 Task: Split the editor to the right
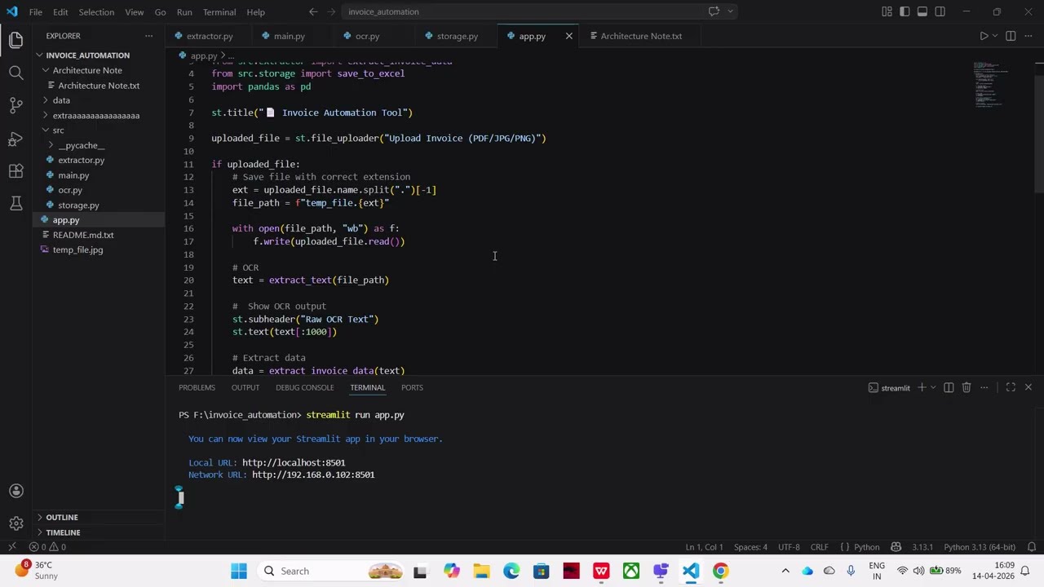[x=1011, y=36]
